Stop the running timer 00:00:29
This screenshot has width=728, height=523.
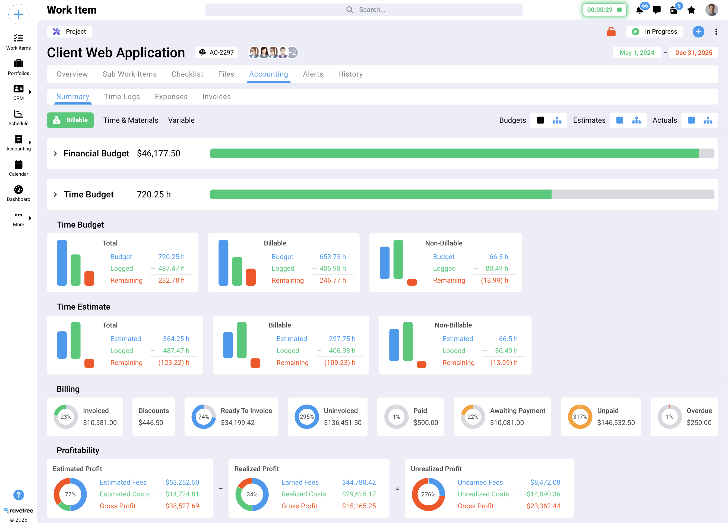click(619, 10)
